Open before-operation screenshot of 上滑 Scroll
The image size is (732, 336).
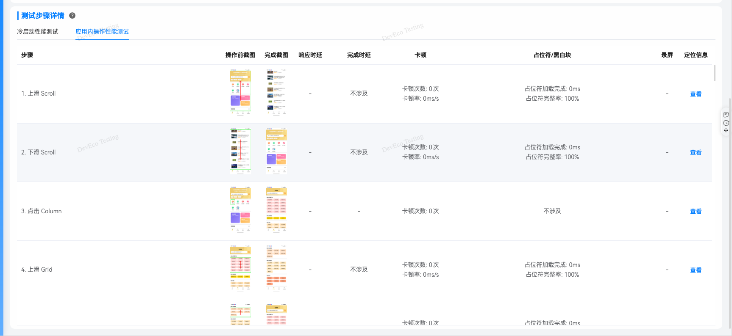(240, 92)
